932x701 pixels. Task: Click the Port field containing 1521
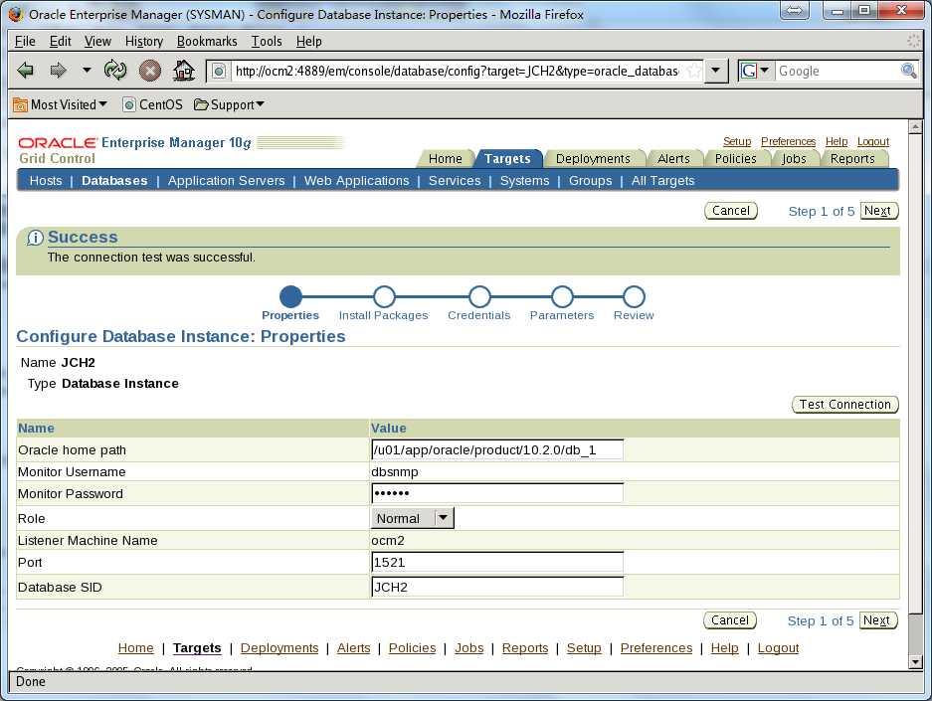pos(497,562)
